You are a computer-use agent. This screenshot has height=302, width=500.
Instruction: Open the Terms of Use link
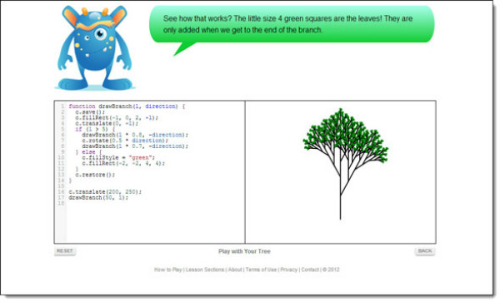click(261, 270)
